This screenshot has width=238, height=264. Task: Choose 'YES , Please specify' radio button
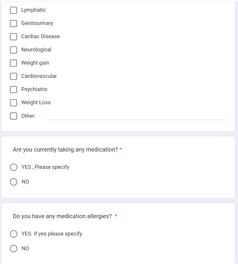point(13,167)
